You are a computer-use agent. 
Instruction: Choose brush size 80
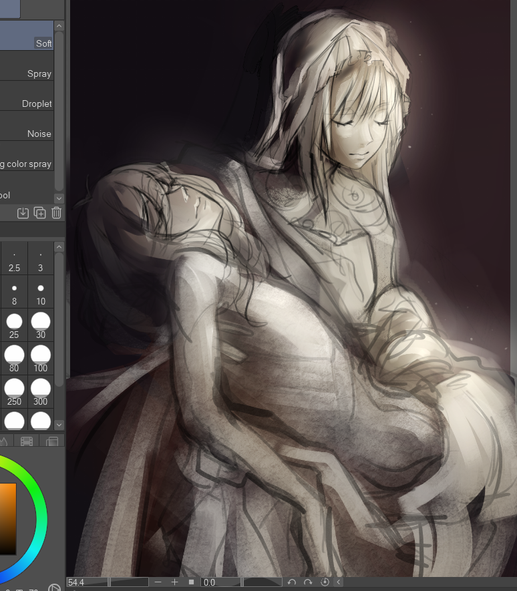click(x=14, y=359)
